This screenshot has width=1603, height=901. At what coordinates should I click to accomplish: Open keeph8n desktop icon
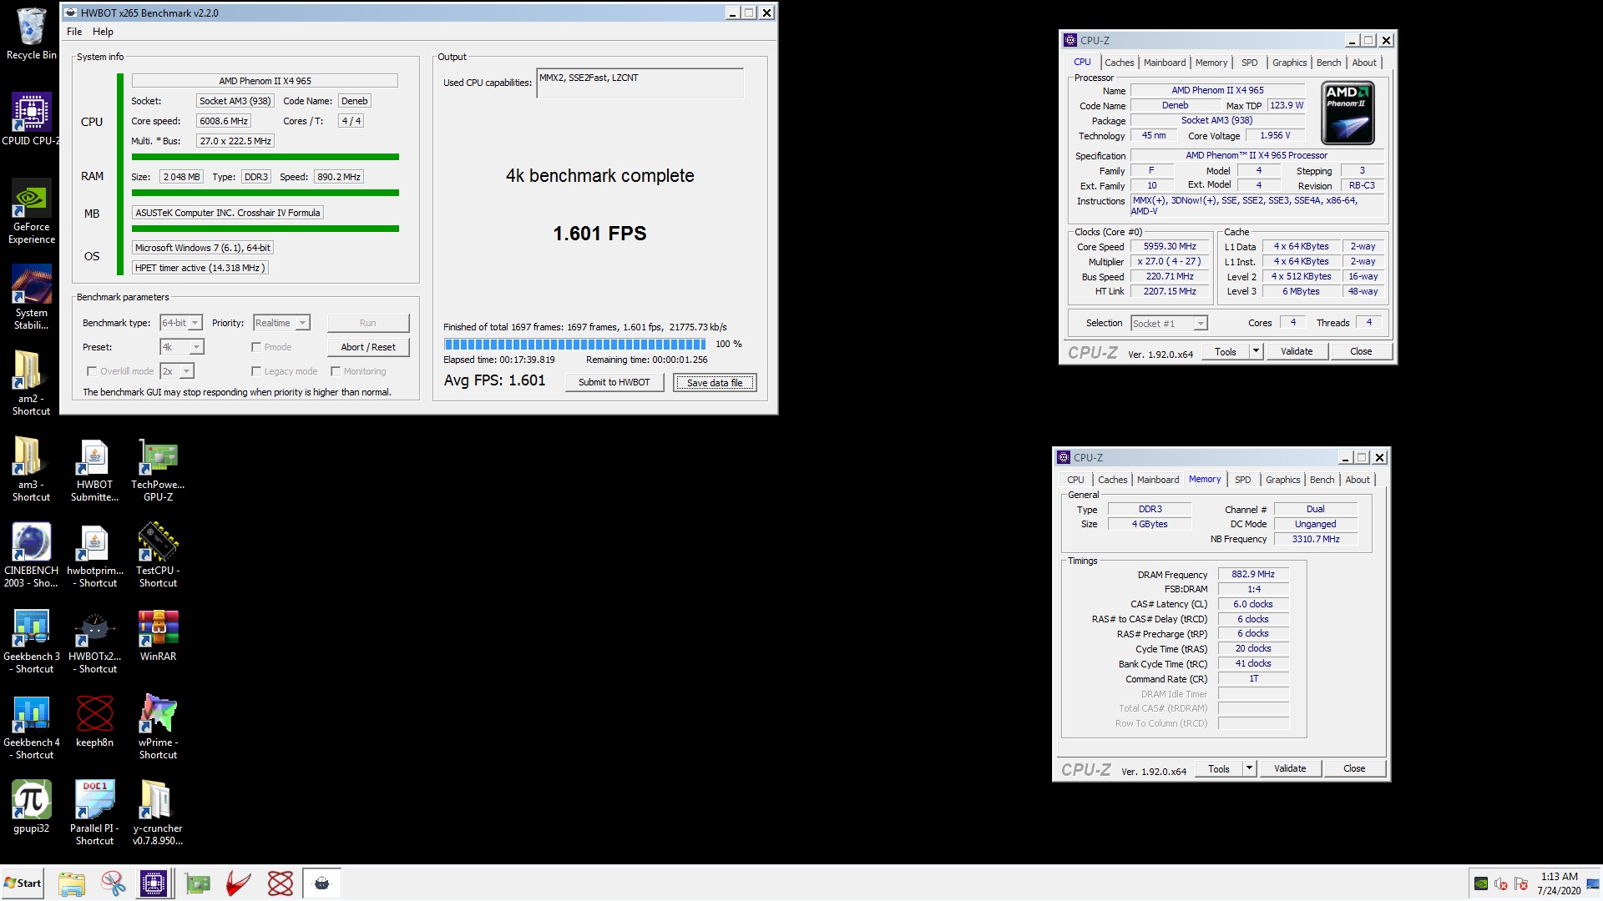(x=94, y=721)
